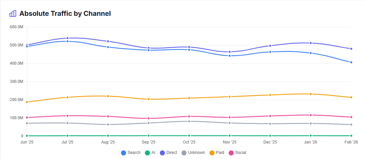Select the Direct data point at Feb '26
Viewport: 365px width, 159px height.
351,49
